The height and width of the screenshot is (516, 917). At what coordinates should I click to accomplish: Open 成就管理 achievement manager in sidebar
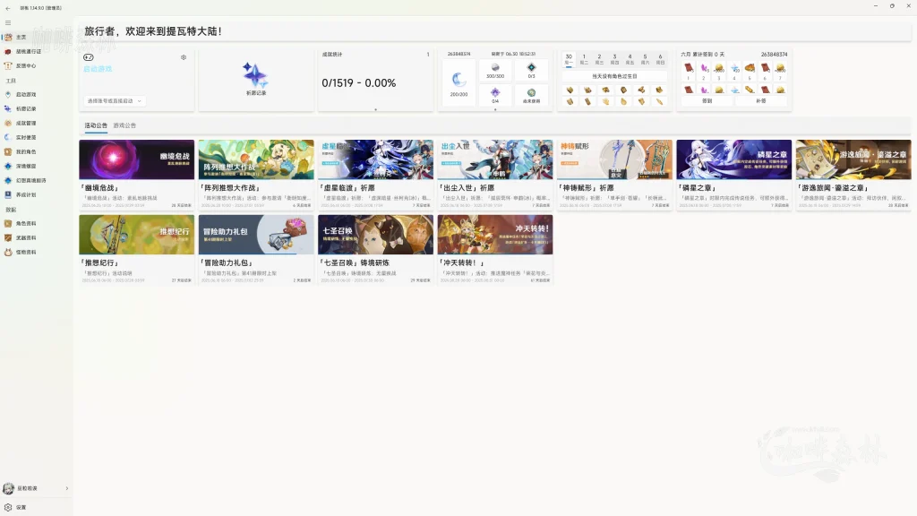point(25,123)
